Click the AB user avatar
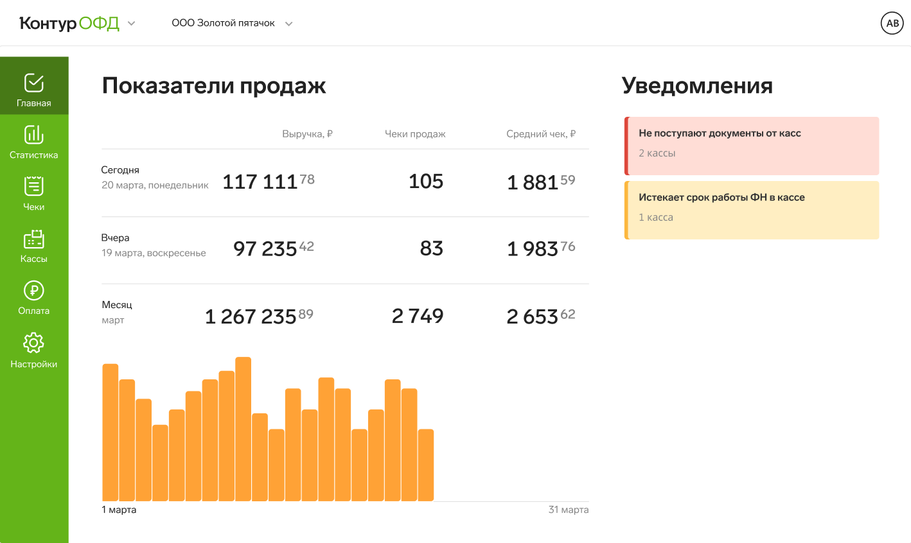The image size is (911, 543). click(x=892, y=23)
